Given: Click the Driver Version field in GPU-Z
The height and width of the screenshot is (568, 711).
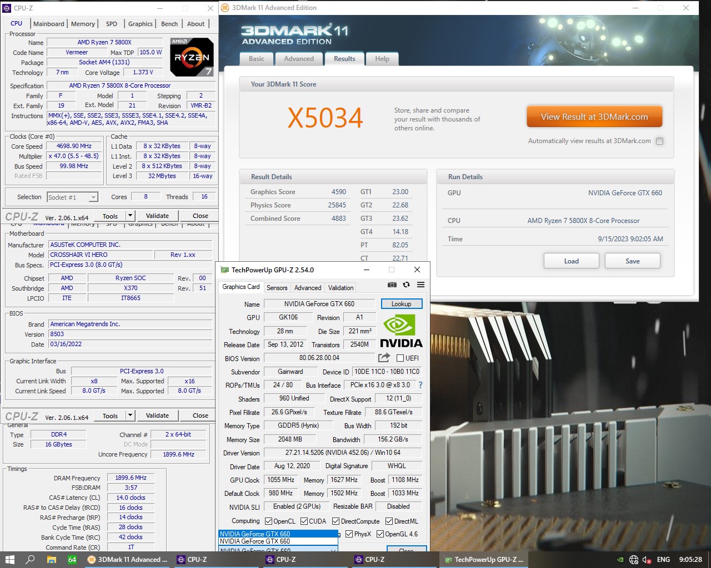Looking at the screenshot, I should [x=342, y=453].
